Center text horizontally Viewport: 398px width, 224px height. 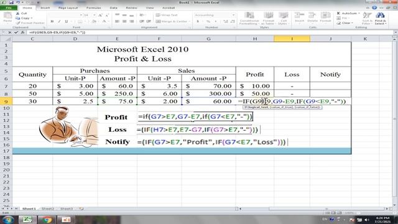pos(124,22)
